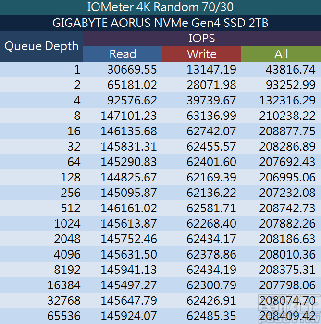Select read value 145831.31
This screenshot has height=324, width=321.
pos(129,146)
